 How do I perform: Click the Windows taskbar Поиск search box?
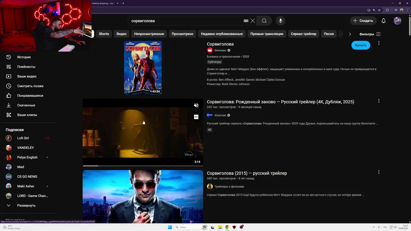191,227
